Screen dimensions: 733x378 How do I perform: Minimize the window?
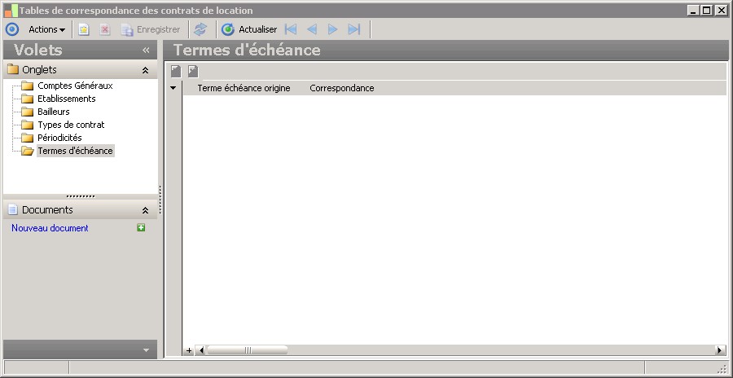coord(694,11)
